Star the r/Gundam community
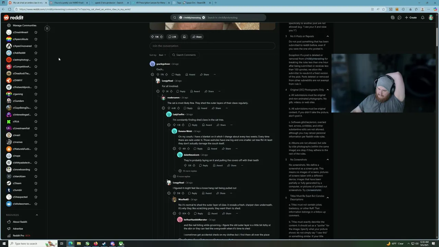The width and height of the screenshot is (439, 247). coord(36,101)
